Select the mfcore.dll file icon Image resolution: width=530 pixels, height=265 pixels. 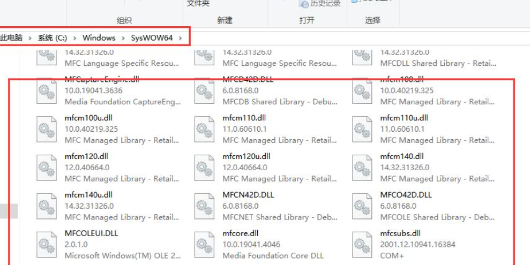(204, 245)
